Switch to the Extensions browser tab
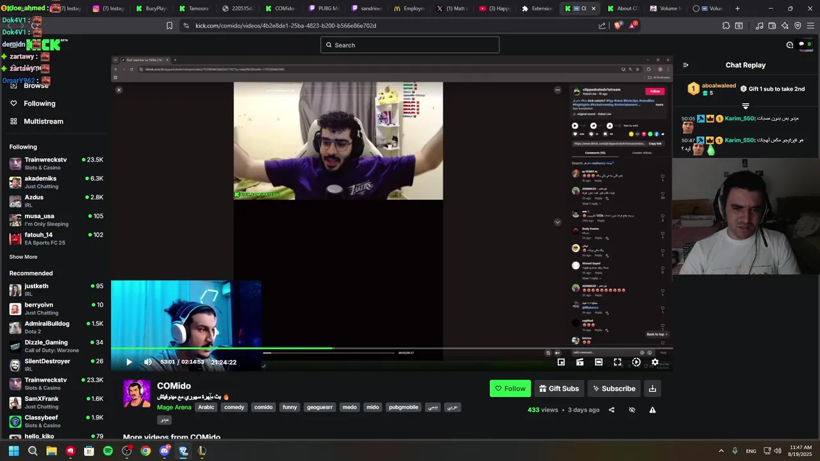820x461 pixels. click(x=537, y=8)
